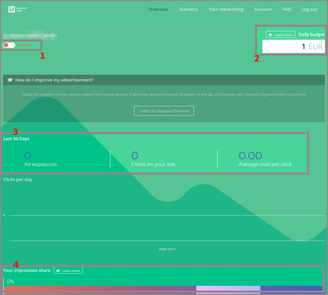This screenshot has height=295, width=328.
Task: Open Your Advertising section
Action: [226, 10]
